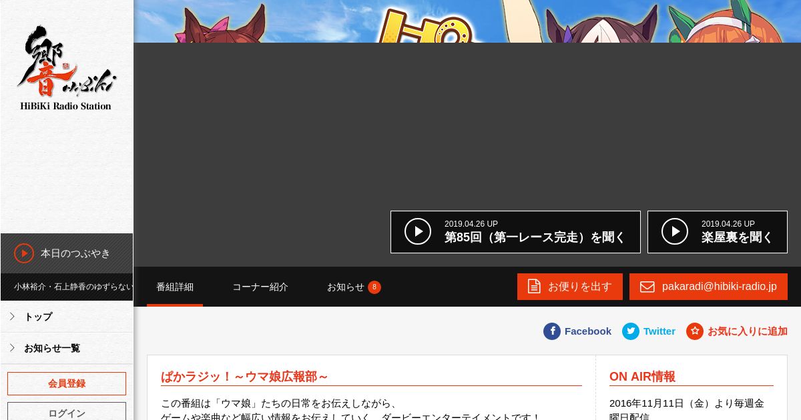Switch to the コーナー紹介 tab
This screenshot has height=420, width=801.
click(260, 287)
